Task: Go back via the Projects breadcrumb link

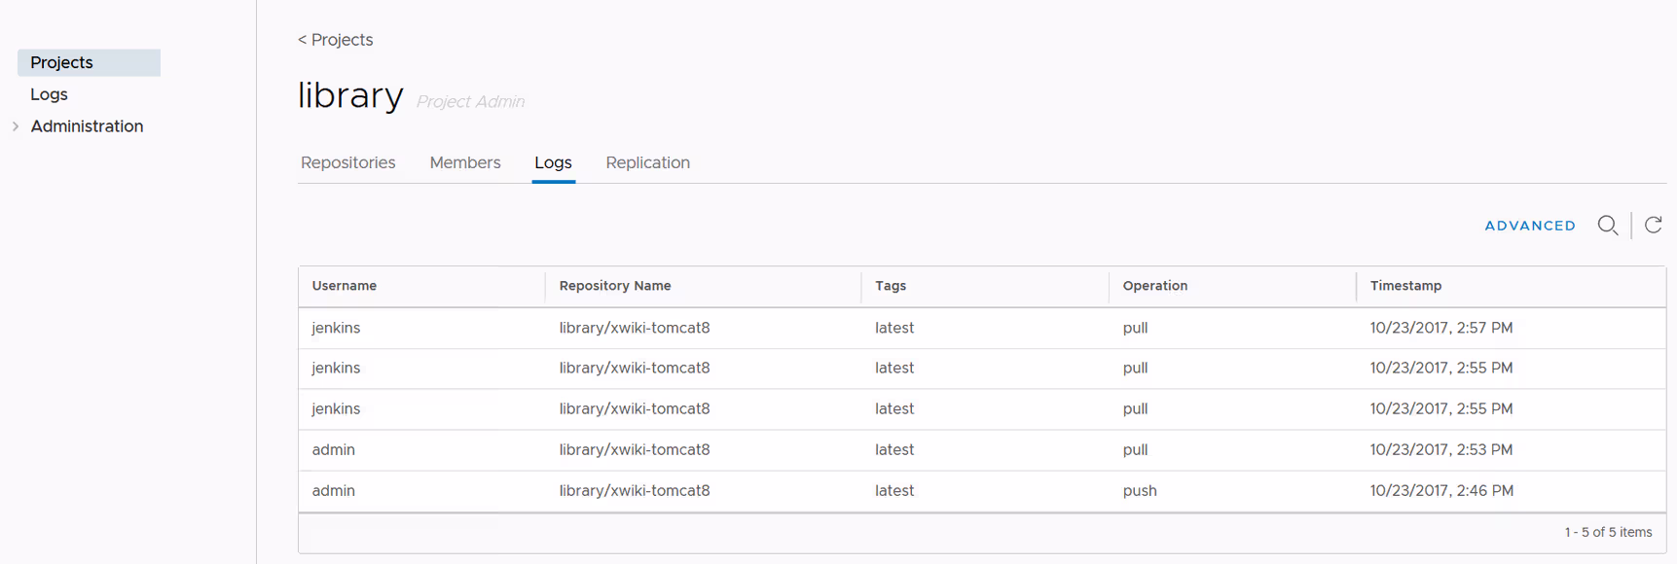Action: pyautogui.click(x=336, y=40)
